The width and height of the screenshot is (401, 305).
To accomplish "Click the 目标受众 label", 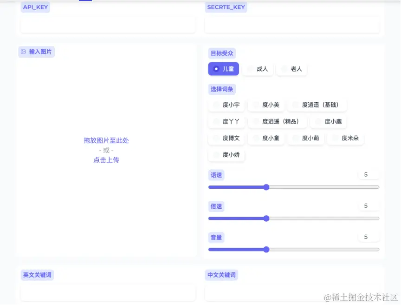I will tap(222, 53).
